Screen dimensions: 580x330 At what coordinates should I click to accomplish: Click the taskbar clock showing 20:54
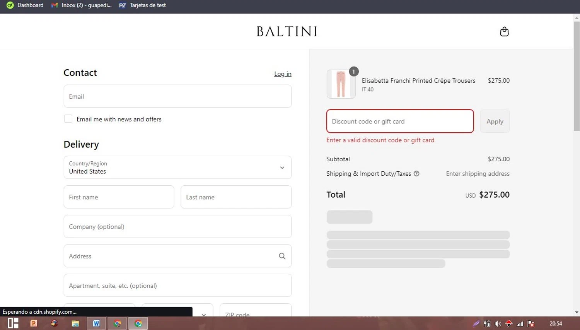pyautogui.click(x=556, y=323)
